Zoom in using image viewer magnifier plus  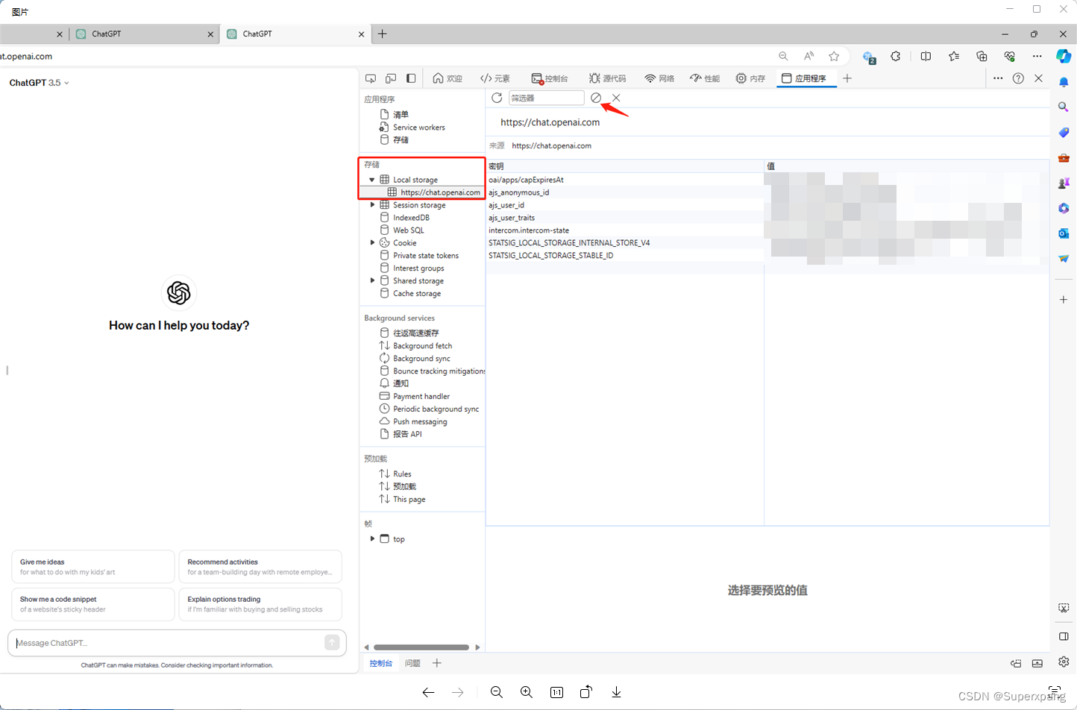click(527, 692)
